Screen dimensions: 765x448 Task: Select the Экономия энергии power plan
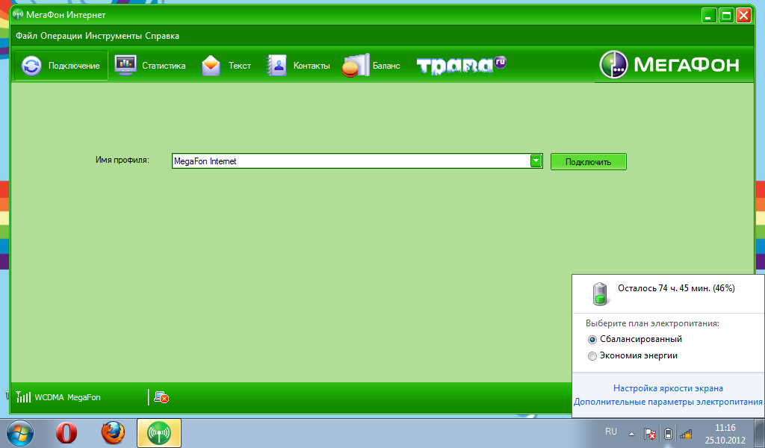click(x=593, y=356)
